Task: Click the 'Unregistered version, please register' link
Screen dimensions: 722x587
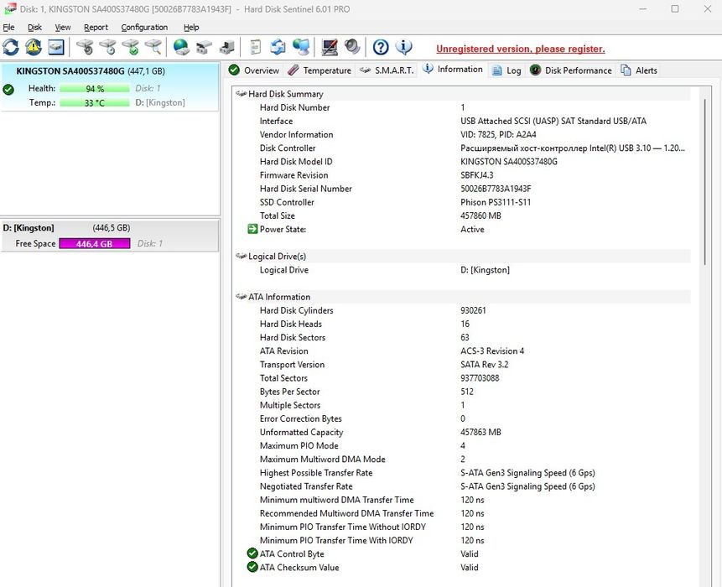Action: click(x=520, y=49)
